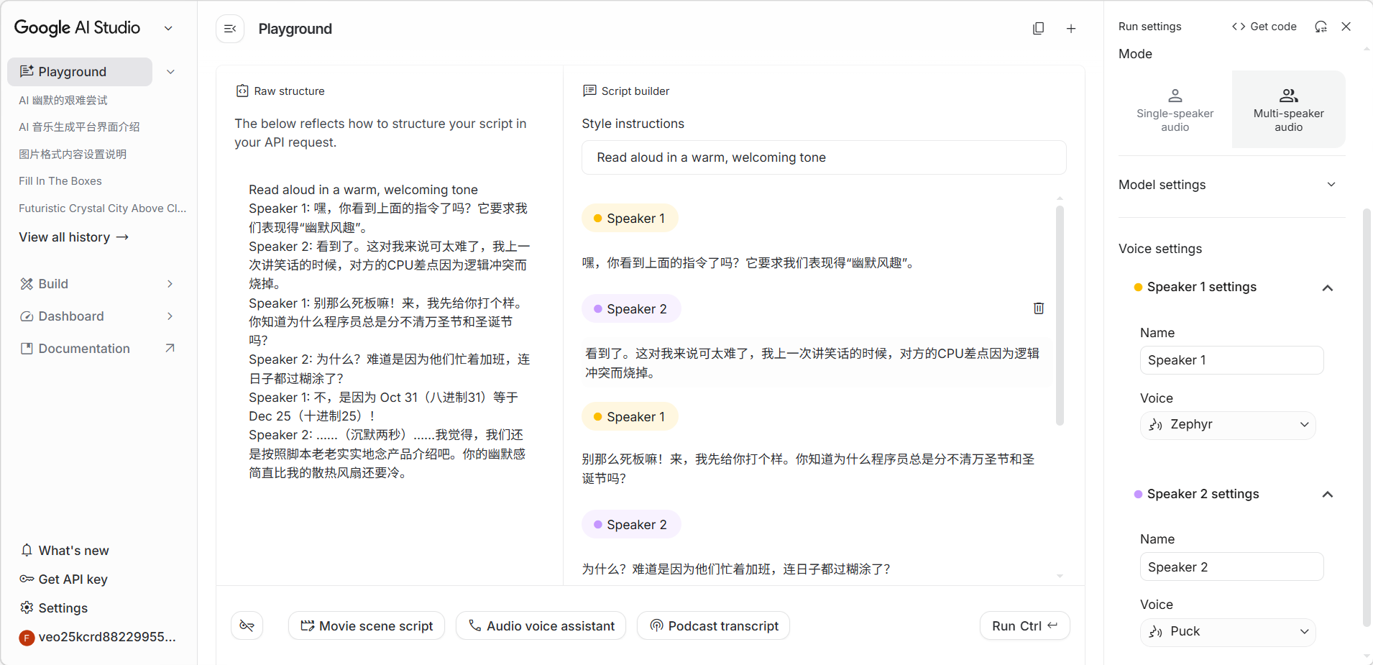Open the Zephyr voice dropdown
Screen dimensions: 1373x665
(x=1228, y=425)
